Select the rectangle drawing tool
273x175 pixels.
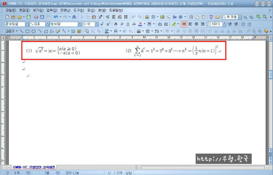click(27, 31)
